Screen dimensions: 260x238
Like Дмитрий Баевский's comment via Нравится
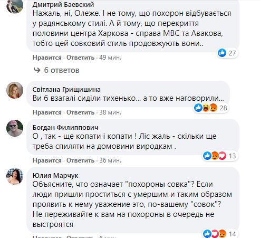(47, 58)
